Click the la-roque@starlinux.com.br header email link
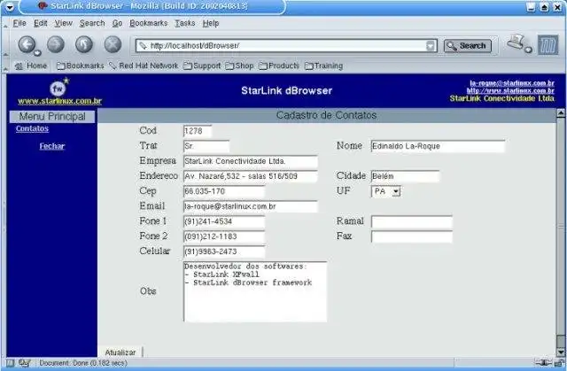Image resolution: width=567 pixels, height=371 pixels. point(512,83)
